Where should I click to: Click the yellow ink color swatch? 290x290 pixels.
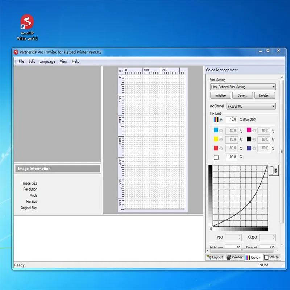click(x=216, y=140)
